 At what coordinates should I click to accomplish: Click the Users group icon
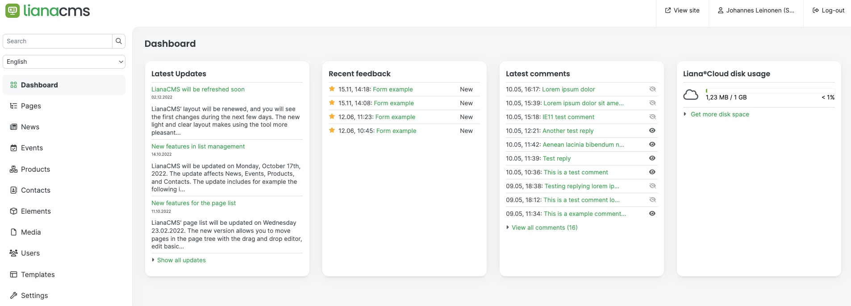tap(14, 253)
